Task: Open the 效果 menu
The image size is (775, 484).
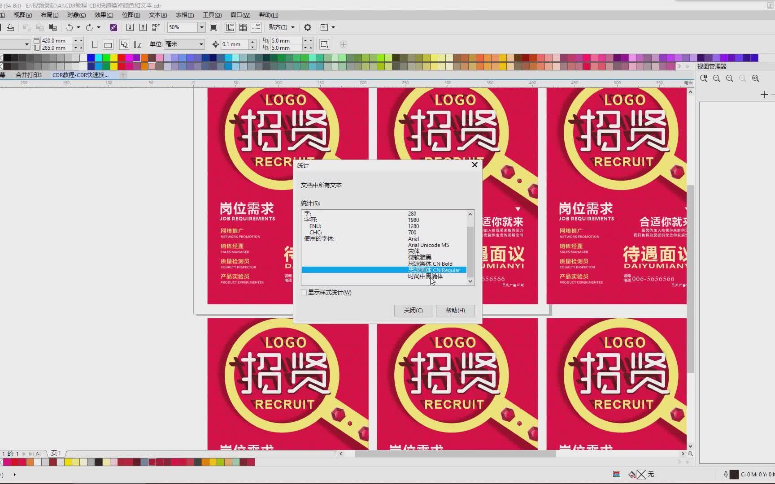Action: tap(104, 15)
